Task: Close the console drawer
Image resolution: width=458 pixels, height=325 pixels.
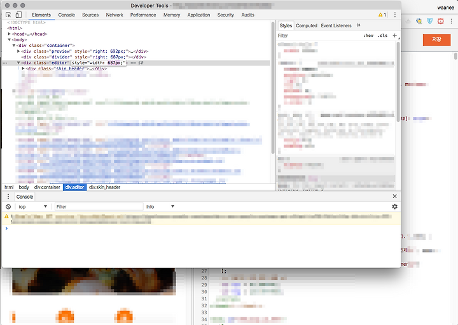Action: click(x=394, y=196)
